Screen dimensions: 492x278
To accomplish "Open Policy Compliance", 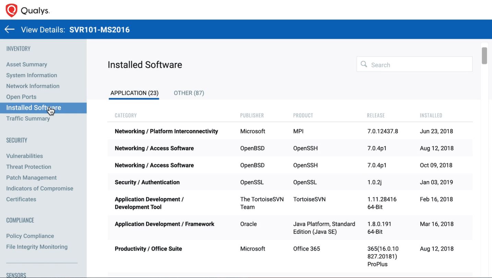I will pyautogui.click(x=30, y=236).
